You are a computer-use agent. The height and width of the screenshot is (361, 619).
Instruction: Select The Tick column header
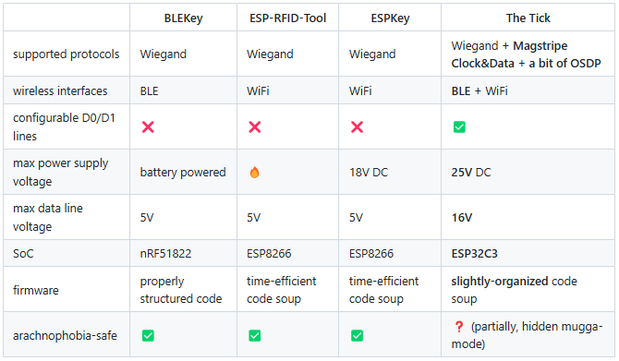(x=528, y=18)
